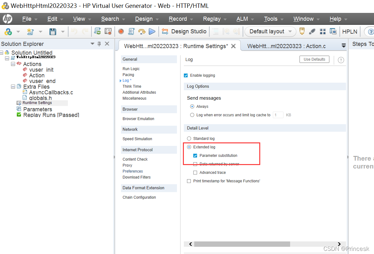Check Print timestamp for Message Functions
The image size is (374, 254).
pyautogui.click(x=189, y=181)
